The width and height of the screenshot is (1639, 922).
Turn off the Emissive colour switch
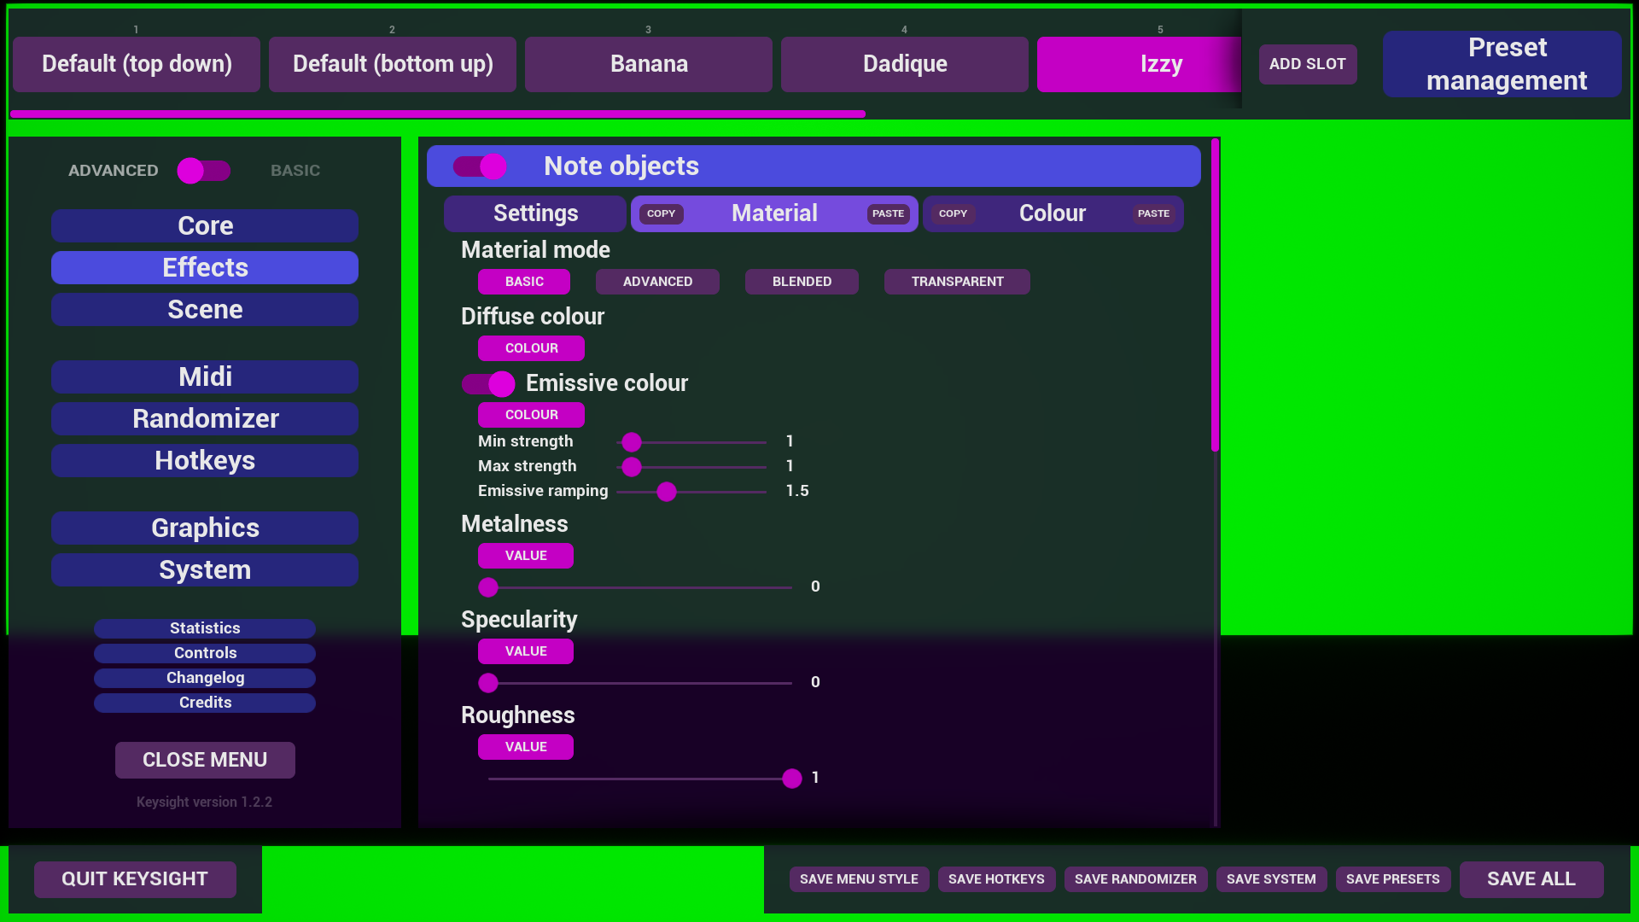pyautogui.click(x=488, y=384)
